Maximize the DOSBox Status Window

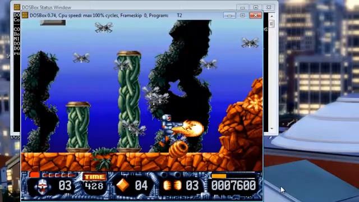tap(256, 7)
